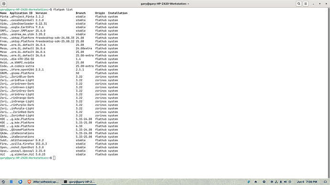The image size is (330, 185).
Task: Click the '…gnome.Platform' application ID
Action: 22,73
